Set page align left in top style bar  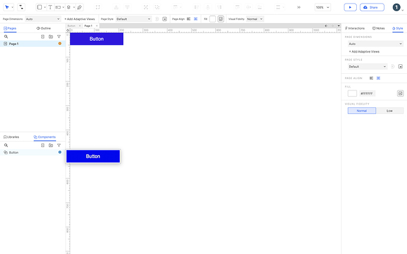click(x=189, y=19)
